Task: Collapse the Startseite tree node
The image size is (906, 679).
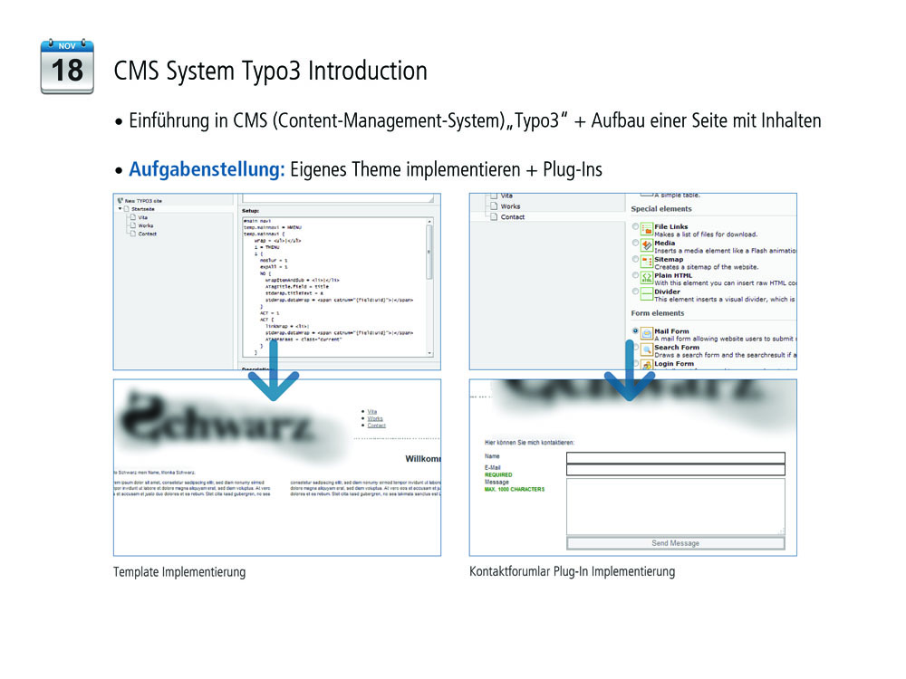Action: [x=120, y=209]
